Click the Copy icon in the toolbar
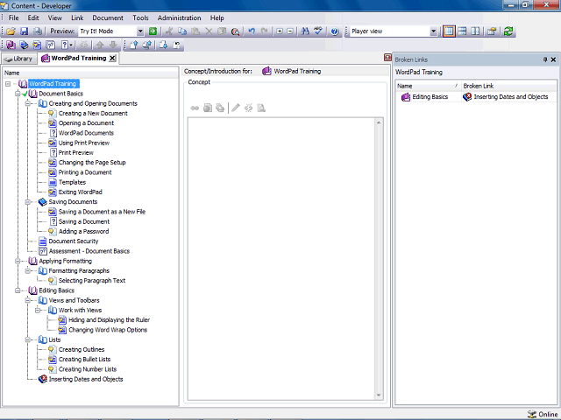 (x=182, y=31)
